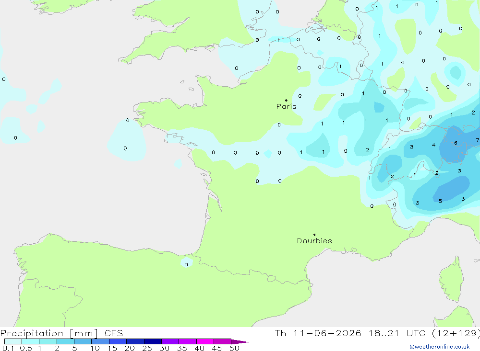Click the Dourbies location marker dot
Image resolution: width=480 pixels, height=351 pixels.
pyautogui.click(x=314, y=235)
